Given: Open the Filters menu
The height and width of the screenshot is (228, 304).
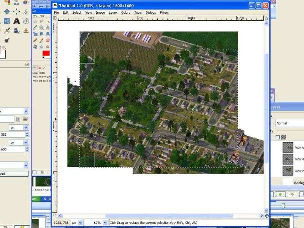Looking at the screenshot, I should (164, 13).
